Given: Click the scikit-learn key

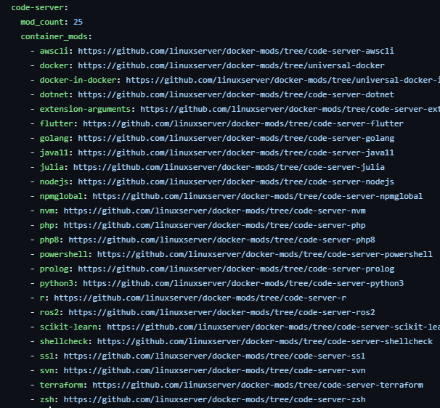Looking at the screenshot, I should [x=68, y=327].
